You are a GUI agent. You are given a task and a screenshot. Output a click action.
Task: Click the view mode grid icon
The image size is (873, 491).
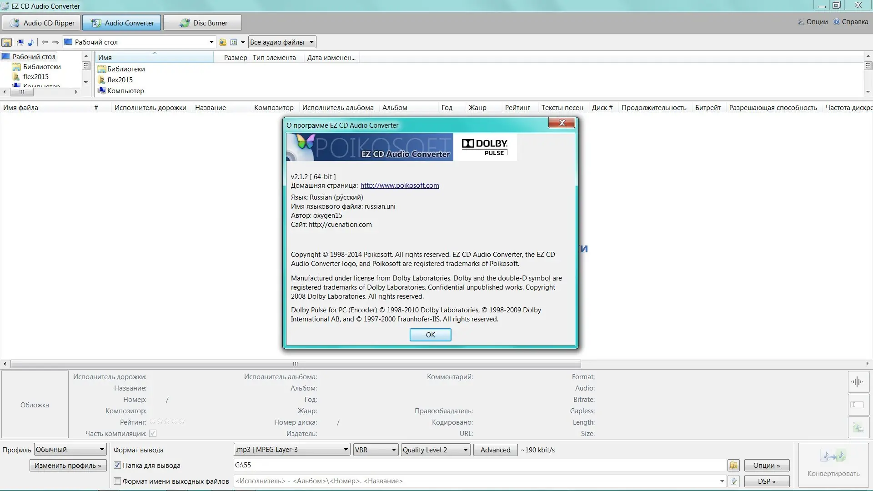234,42
